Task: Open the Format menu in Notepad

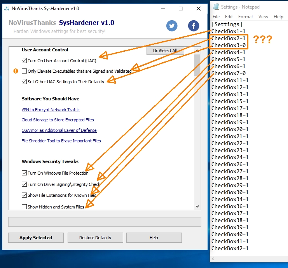Action: pos(246,17)
